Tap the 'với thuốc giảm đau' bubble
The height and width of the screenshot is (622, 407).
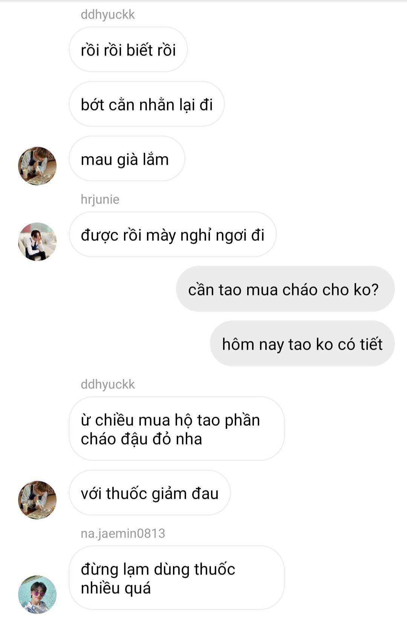pyautogui.click(x=150, y=493)
